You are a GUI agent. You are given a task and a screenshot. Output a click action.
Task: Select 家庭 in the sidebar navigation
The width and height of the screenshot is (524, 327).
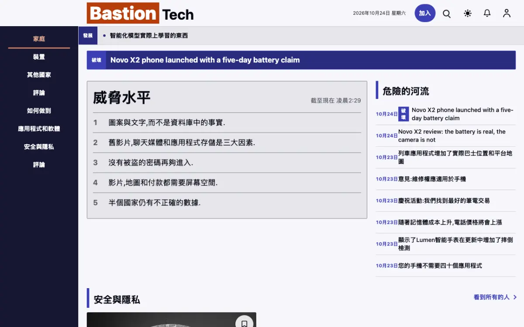39,39
